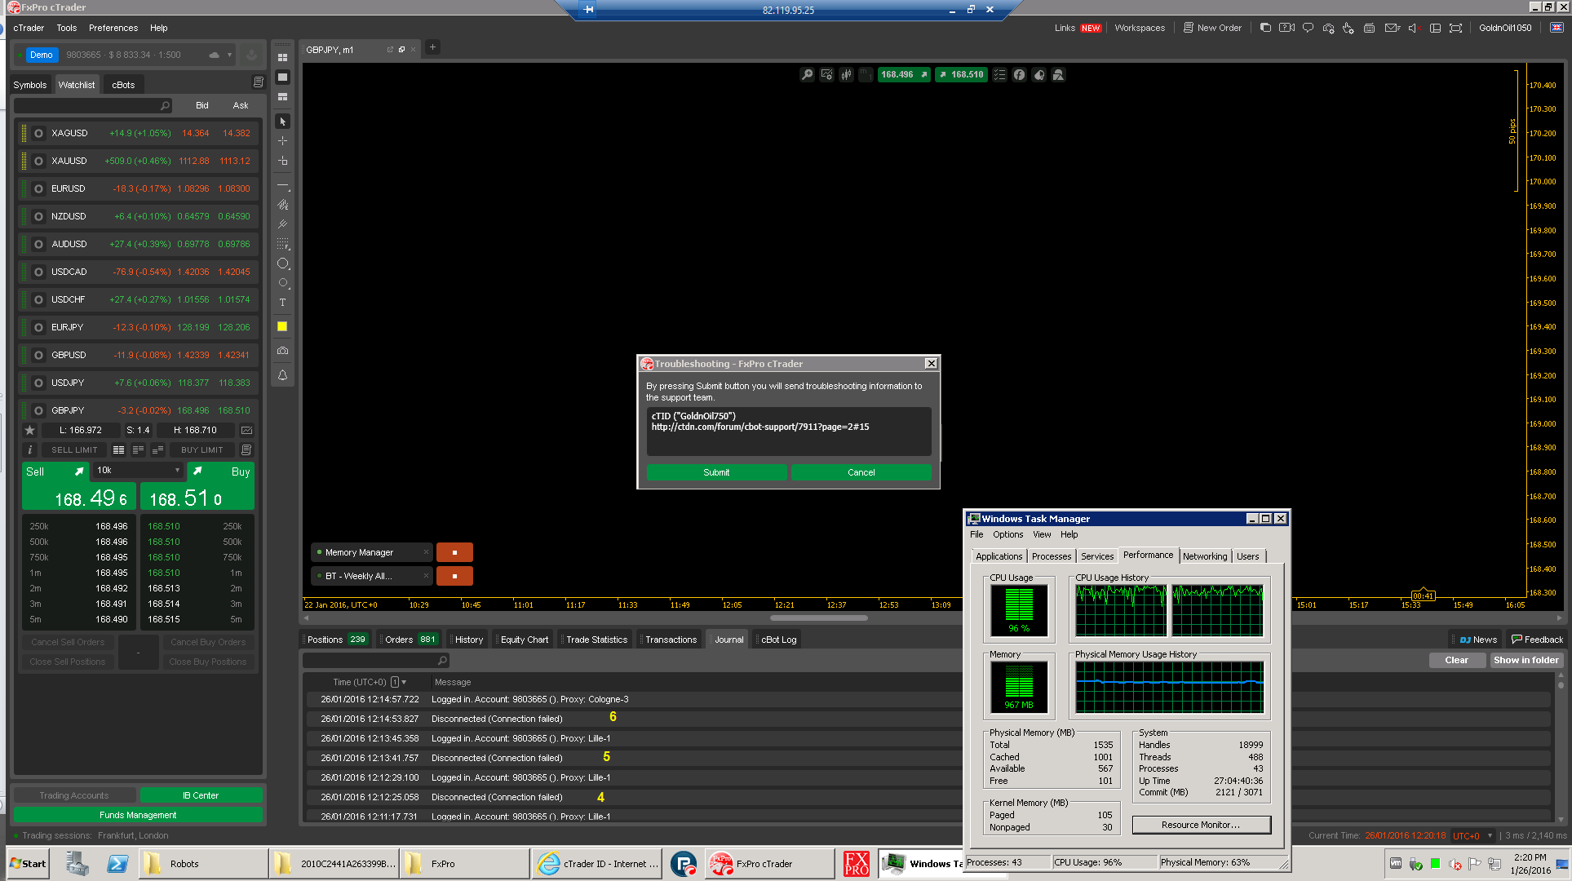Stop the BT - Weekly All cBot

454,576
